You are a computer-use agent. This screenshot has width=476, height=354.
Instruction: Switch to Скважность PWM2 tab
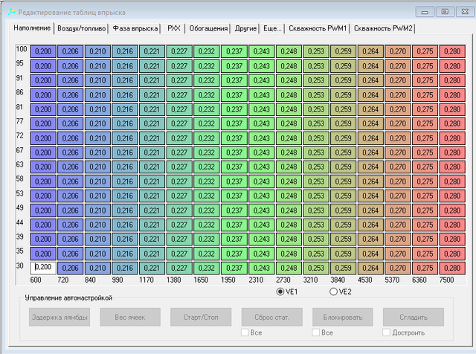(x=383, y=28)
